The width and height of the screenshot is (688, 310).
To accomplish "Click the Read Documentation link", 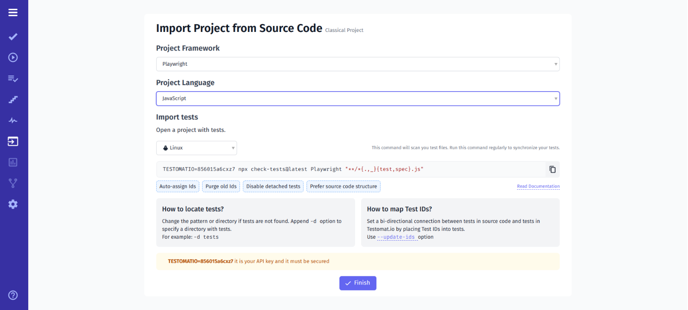I will [x=538, y=186].
